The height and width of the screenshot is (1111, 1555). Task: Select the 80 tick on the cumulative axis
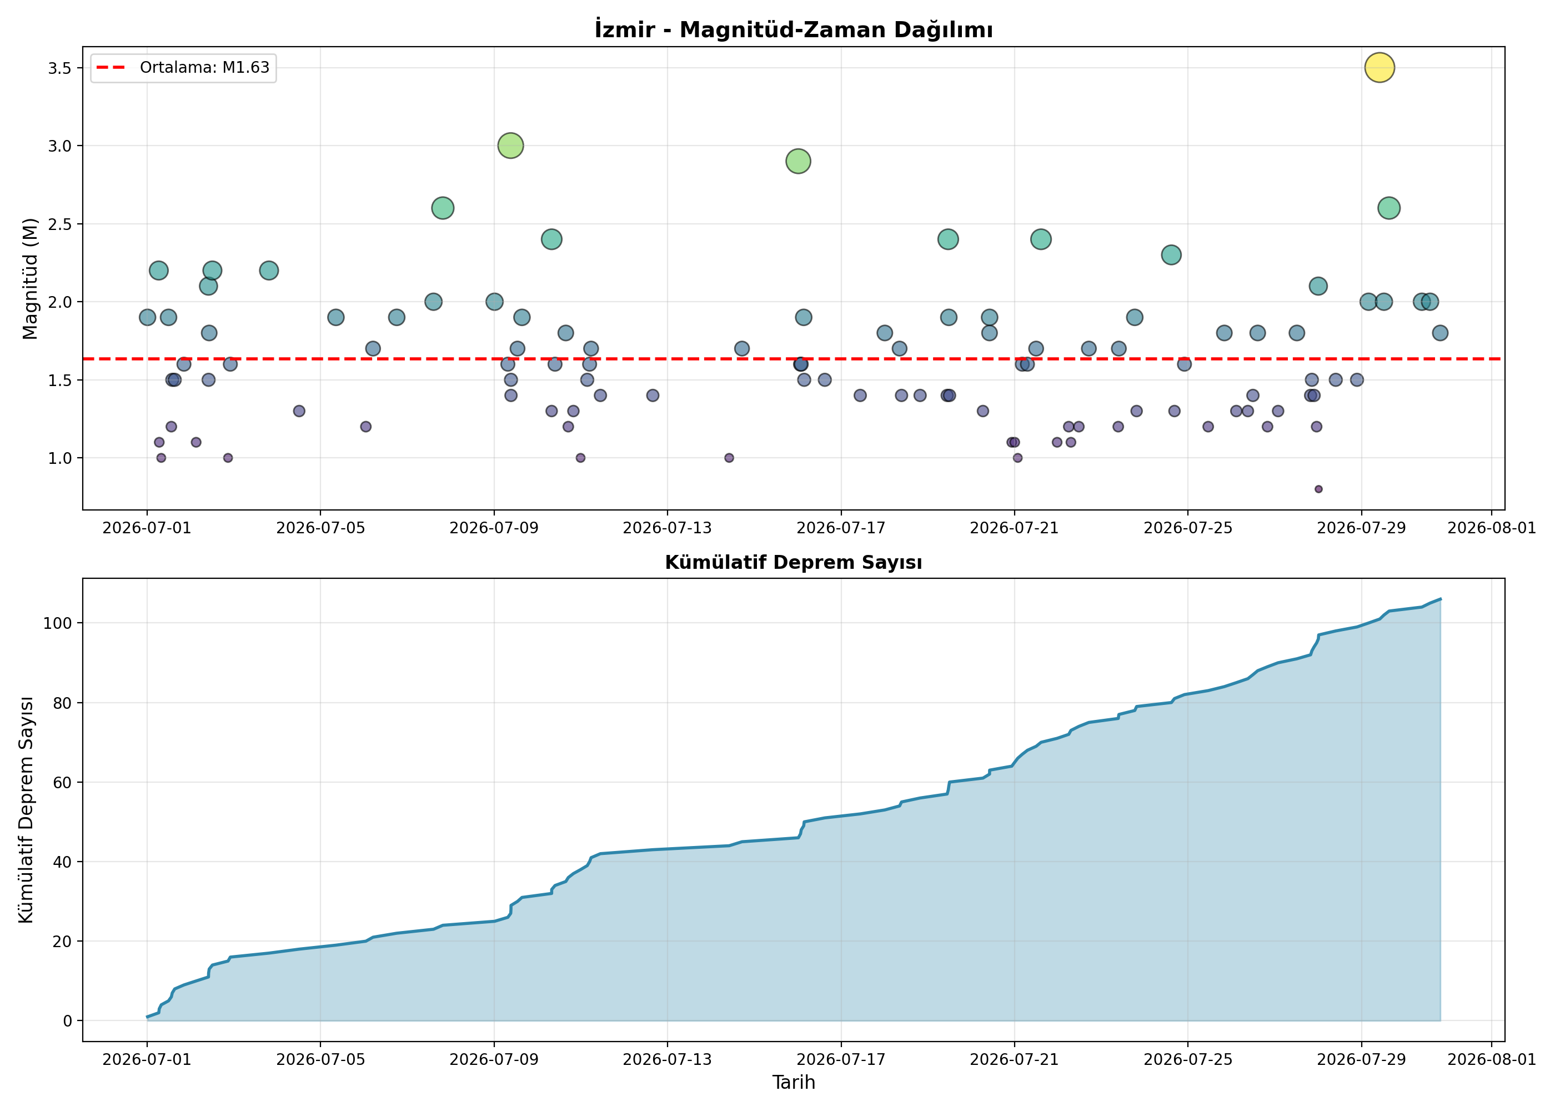[62, 703]
